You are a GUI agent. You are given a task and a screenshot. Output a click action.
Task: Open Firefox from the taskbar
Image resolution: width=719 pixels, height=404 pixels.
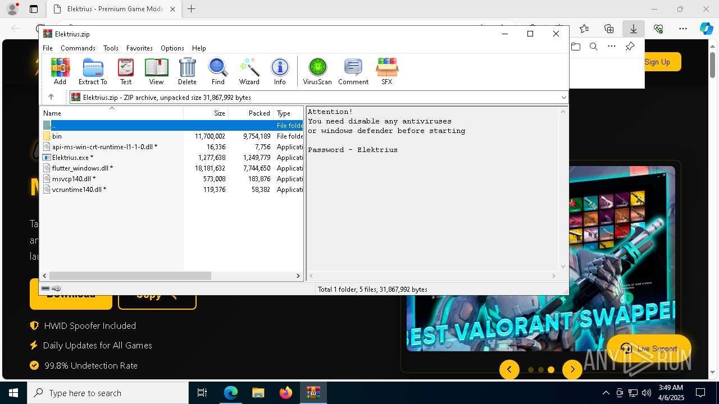point(286,393)
